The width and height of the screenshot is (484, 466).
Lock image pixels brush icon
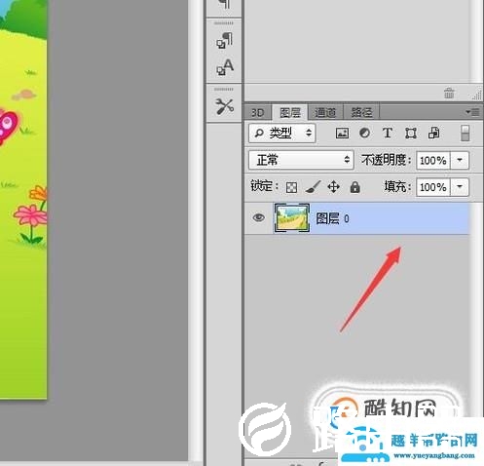pyautogui.click(x=313, y=187)
